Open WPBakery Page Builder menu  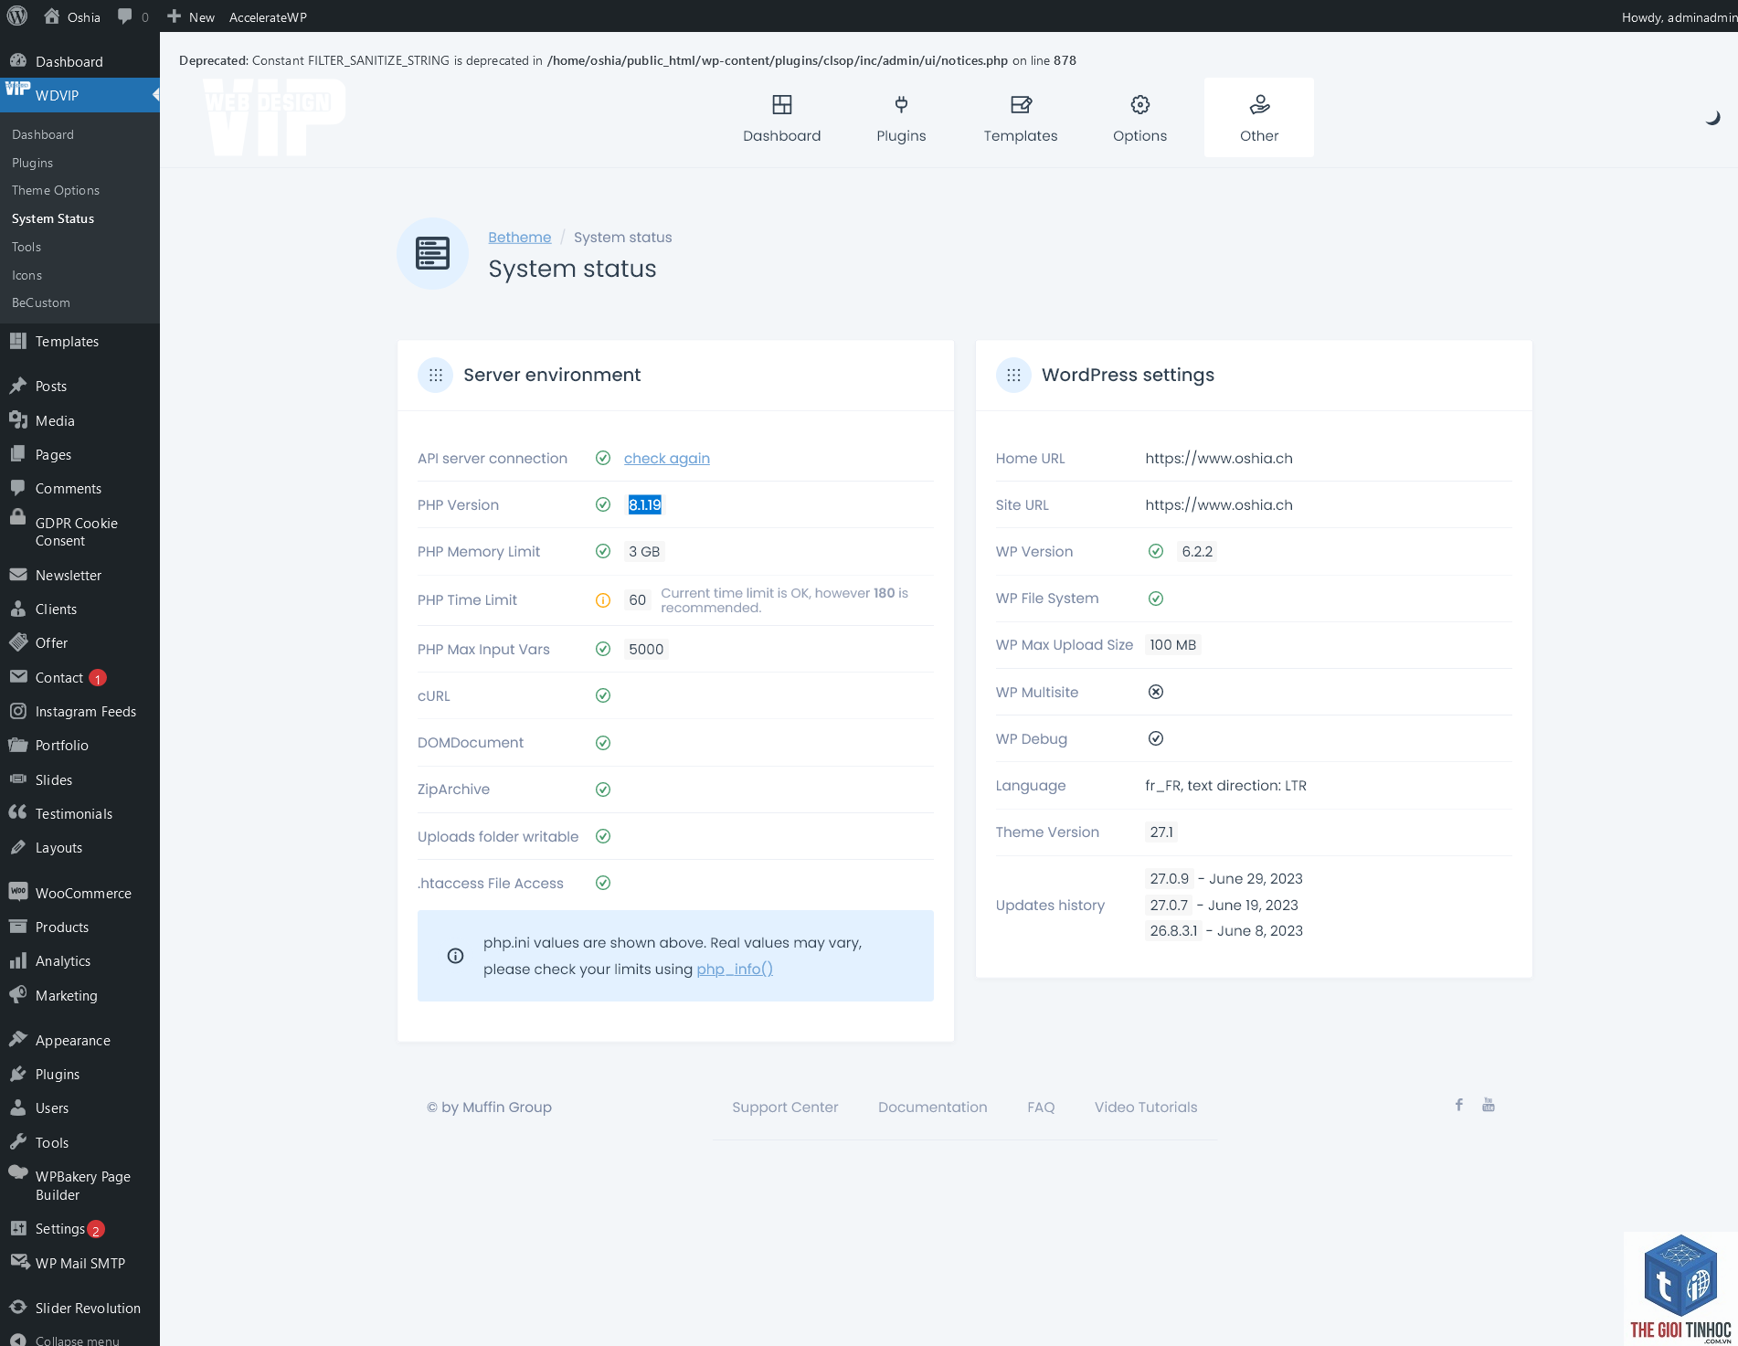[79, 1185]
